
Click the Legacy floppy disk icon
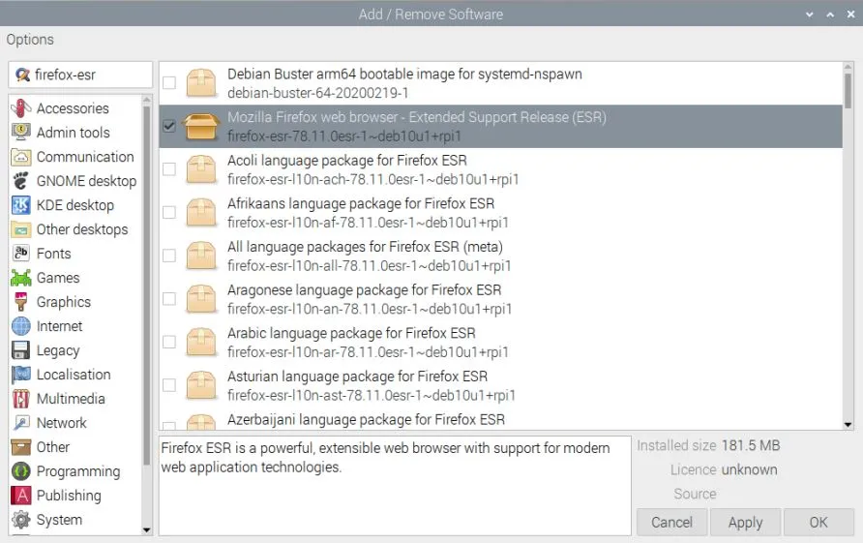21,350
